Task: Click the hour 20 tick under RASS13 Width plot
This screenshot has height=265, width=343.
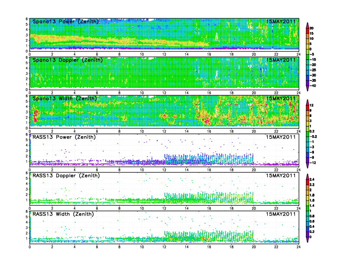Action: click(254, 247)
